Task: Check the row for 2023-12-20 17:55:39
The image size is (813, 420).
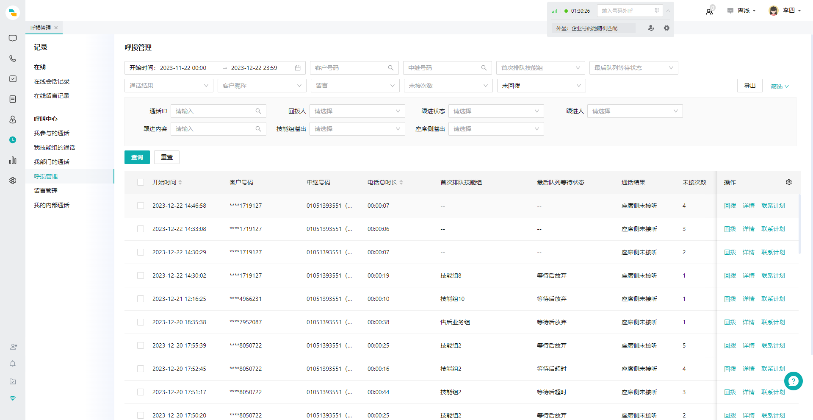Action: pos(141,345)
